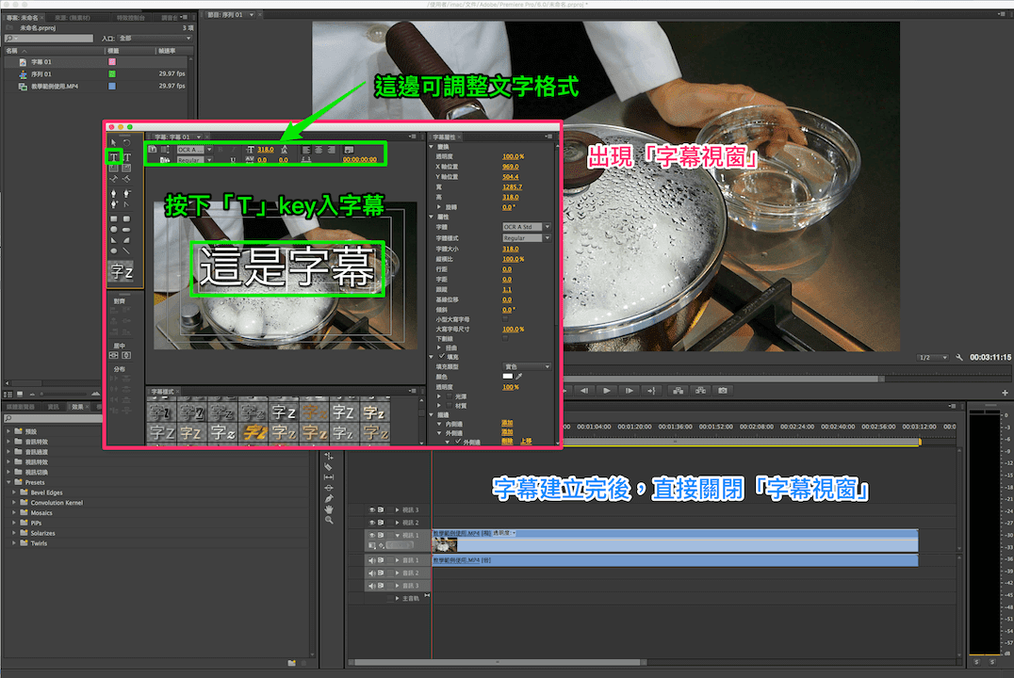Choose the Rotation tool in Titler
Image resolution: width=1014 pixels, height=678 pixels.
pos(126,143)
